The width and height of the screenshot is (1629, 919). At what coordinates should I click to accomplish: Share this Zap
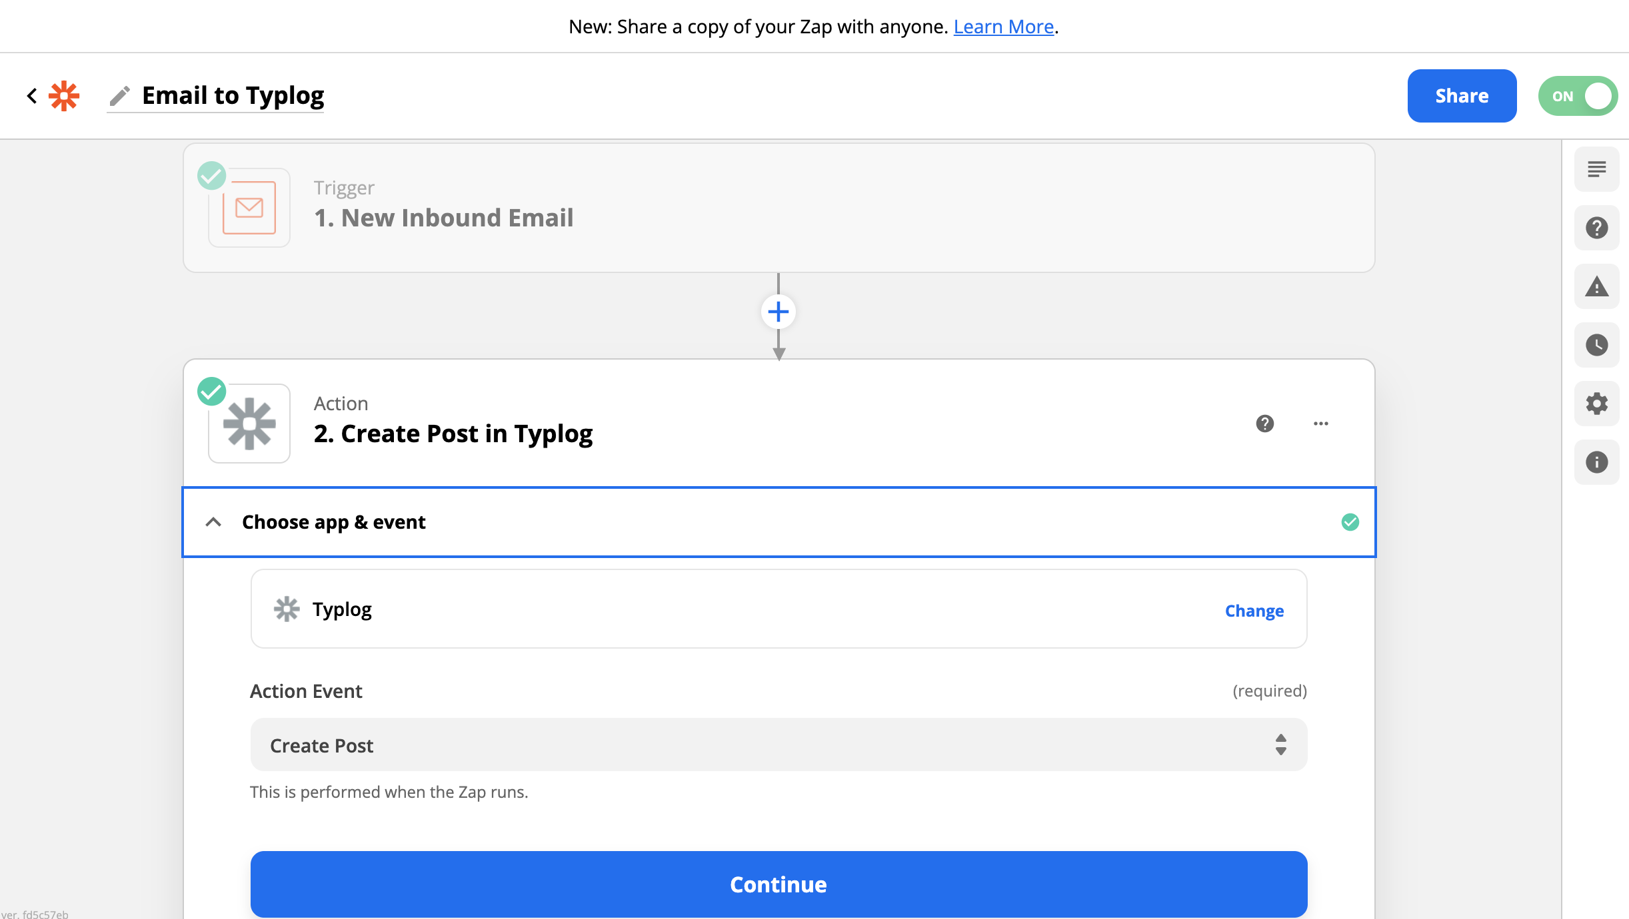click(x=1462, y=96)
